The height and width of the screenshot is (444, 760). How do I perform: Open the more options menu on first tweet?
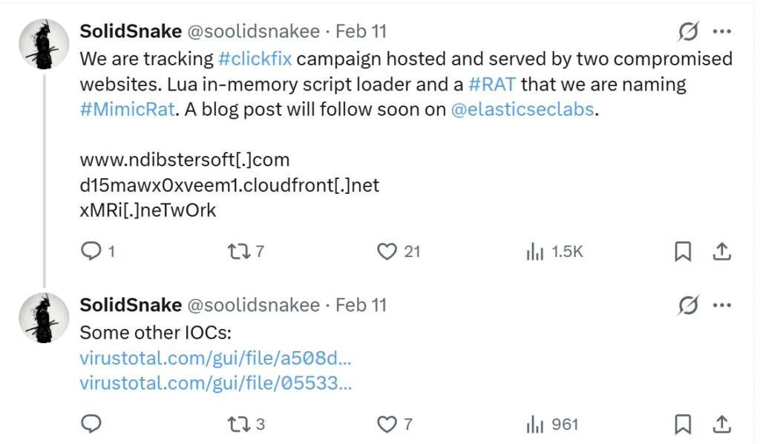pyautogui.click(x=722, y=31)
